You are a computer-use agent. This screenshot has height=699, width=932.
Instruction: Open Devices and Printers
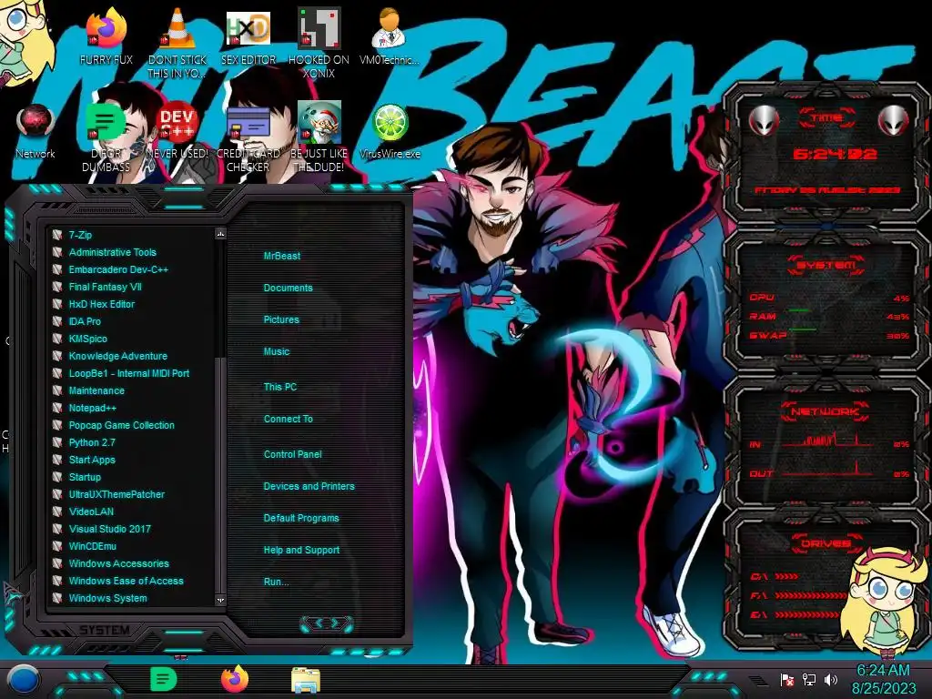coord(309,486)
